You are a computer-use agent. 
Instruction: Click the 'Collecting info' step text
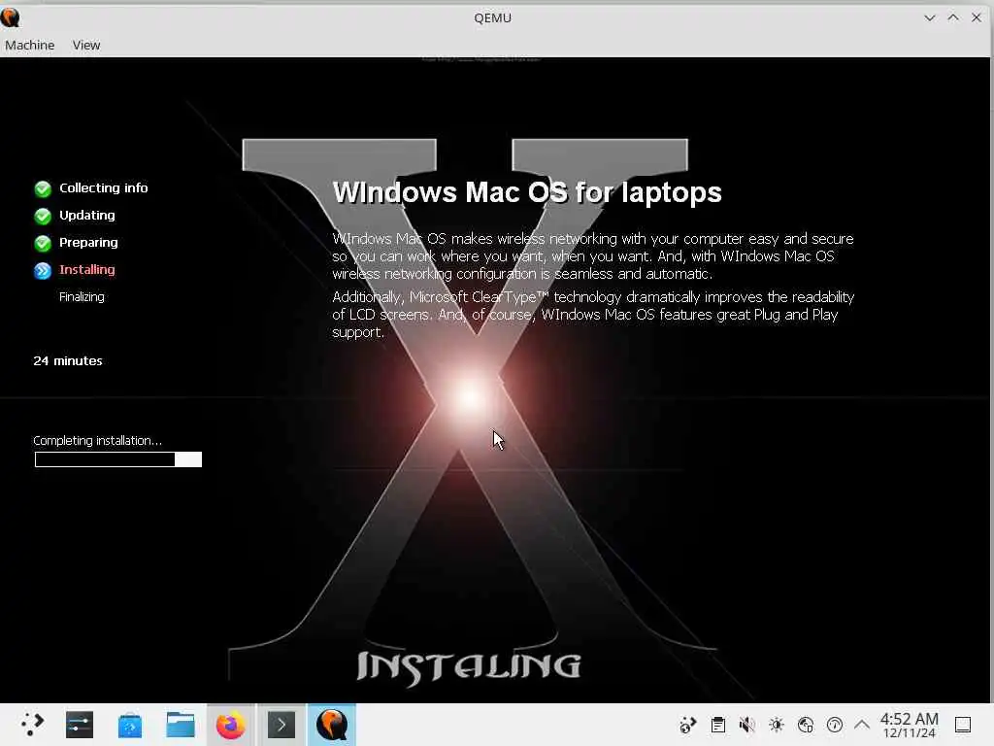(x=103, y=187)
